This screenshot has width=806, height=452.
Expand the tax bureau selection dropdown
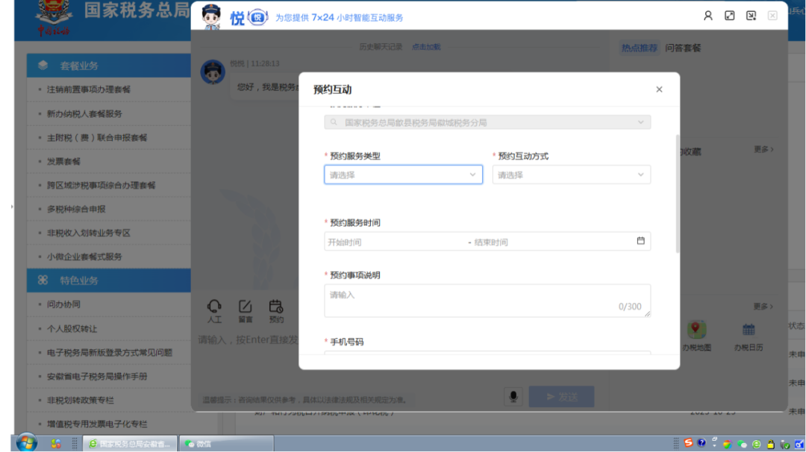click(487, 122)
